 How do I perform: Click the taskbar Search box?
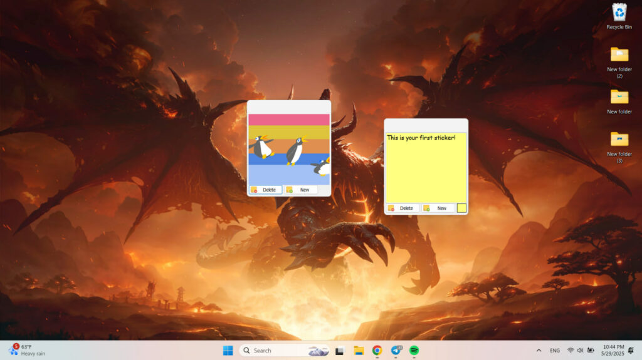point(285,351)
